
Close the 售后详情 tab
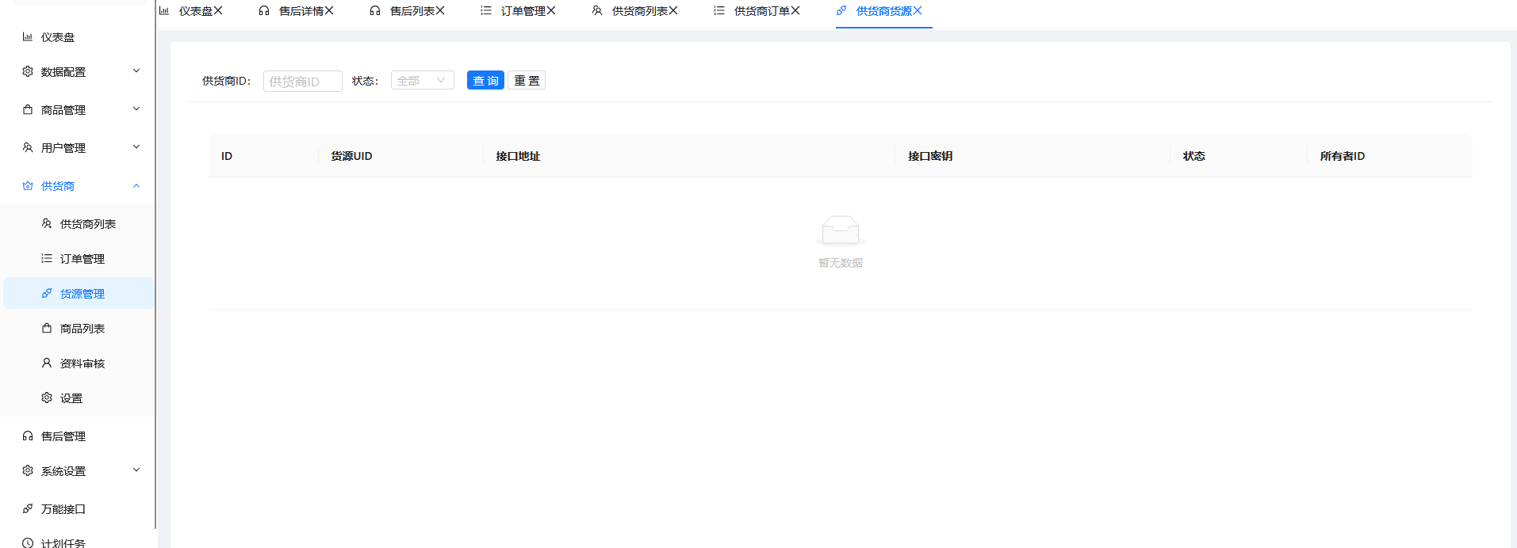329,11
